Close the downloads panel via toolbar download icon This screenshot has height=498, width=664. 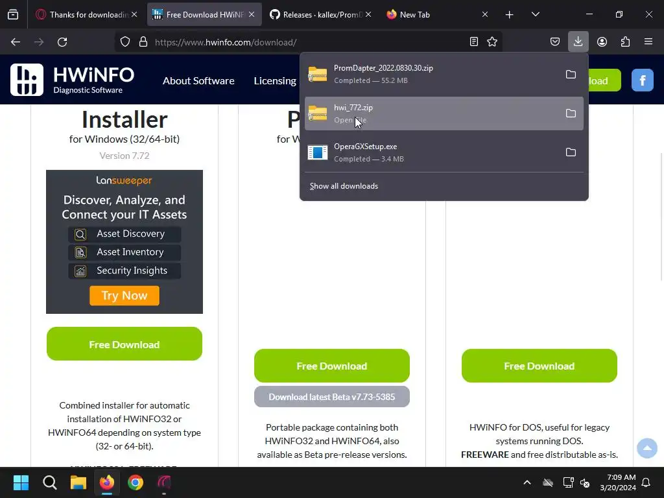coord(578,42)
